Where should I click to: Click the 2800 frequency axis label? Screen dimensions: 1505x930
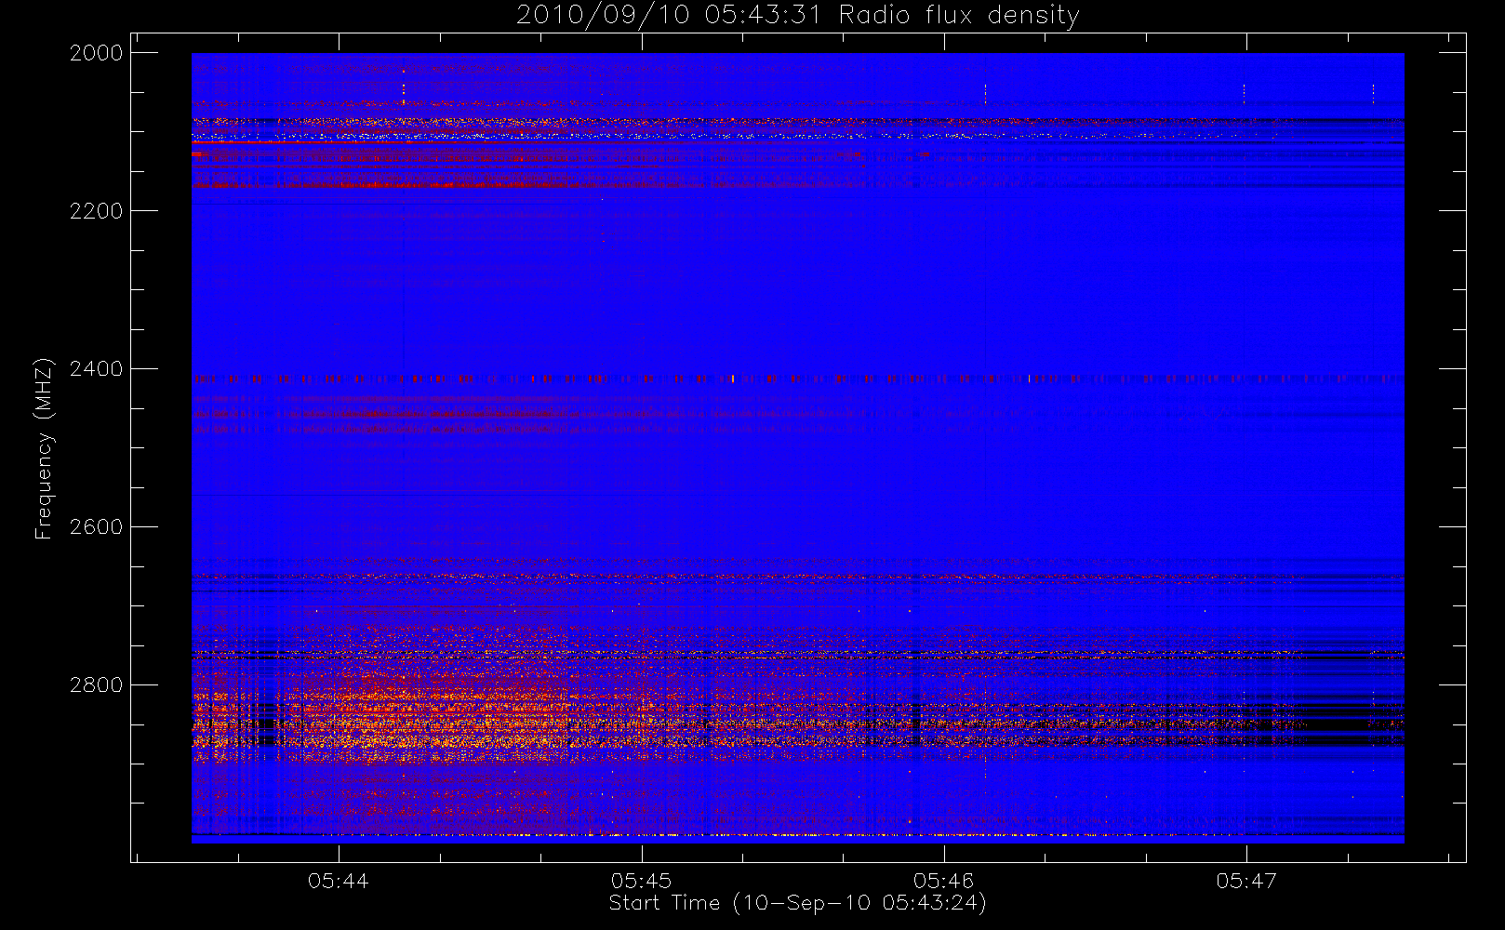coord(97,685)
